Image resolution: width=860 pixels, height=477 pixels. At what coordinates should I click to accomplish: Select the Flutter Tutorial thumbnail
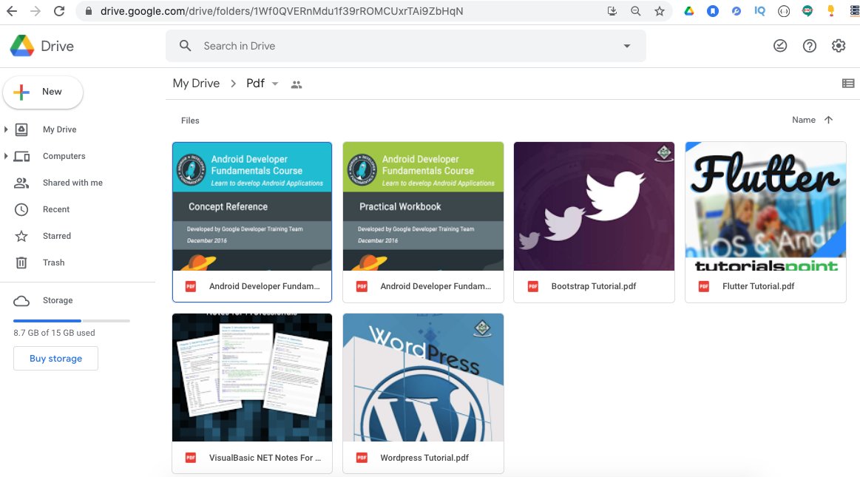coord(765,207)
